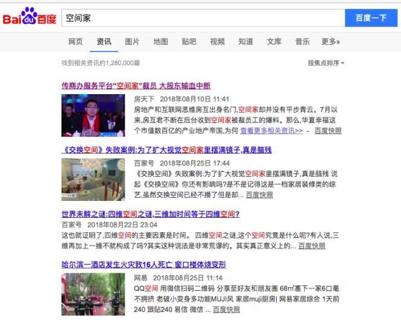
Task: Go to the 贴吧 tab
Action: click(x=189, y=42)
